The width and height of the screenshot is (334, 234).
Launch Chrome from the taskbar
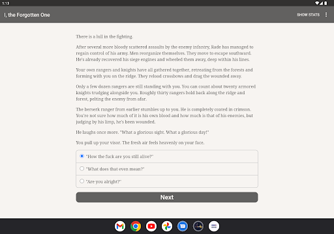coord(136,226)
